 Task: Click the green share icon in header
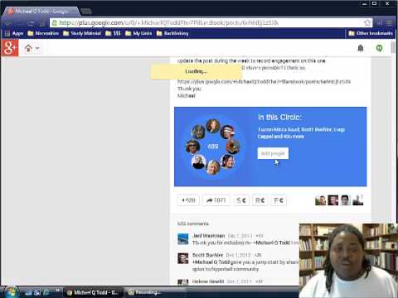click(x=380, y=48)
